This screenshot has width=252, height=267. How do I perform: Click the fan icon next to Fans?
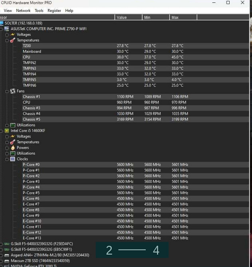(13, 91)
